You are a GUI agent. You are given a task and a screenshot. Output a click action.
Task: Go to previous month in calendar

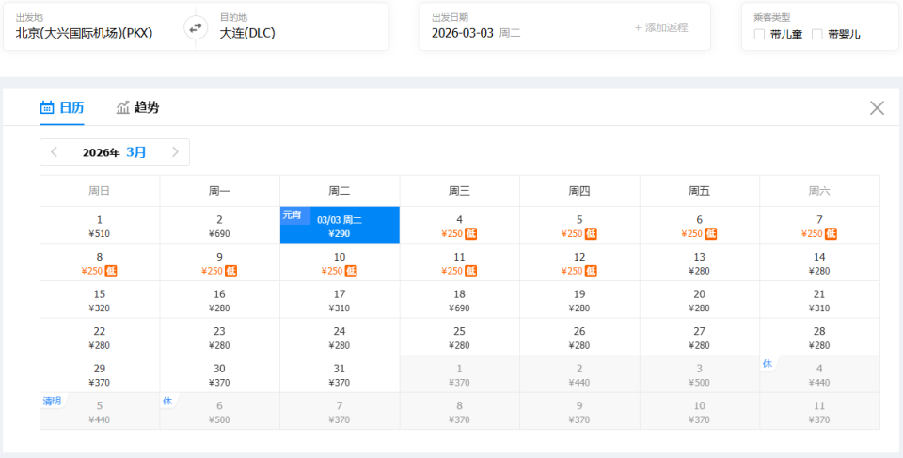click(x=55, y=152)
